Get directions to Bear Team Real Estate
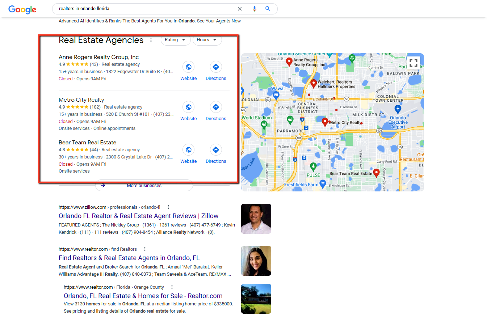The width and height of the screenshot is (487, 330). click(216, 150)
